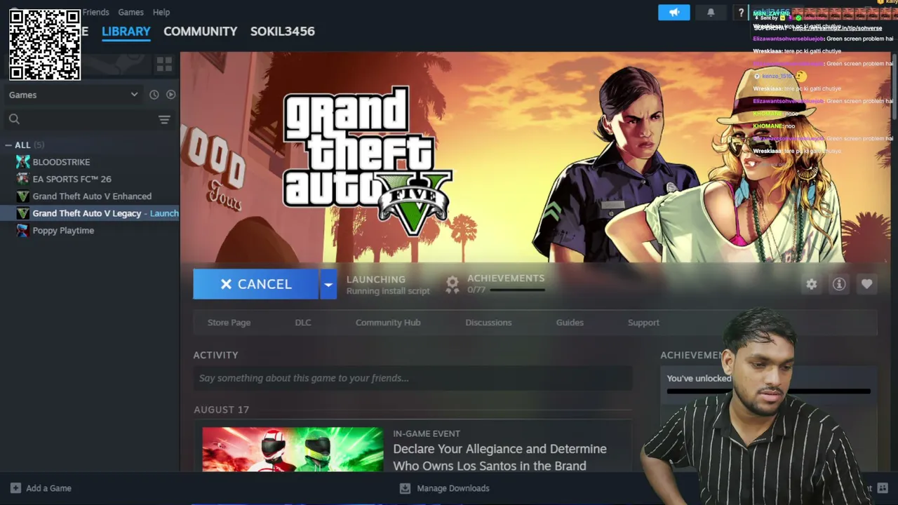Open the Friends menu
The height and width of the screenshot is (505, 898).
[95, 12]
